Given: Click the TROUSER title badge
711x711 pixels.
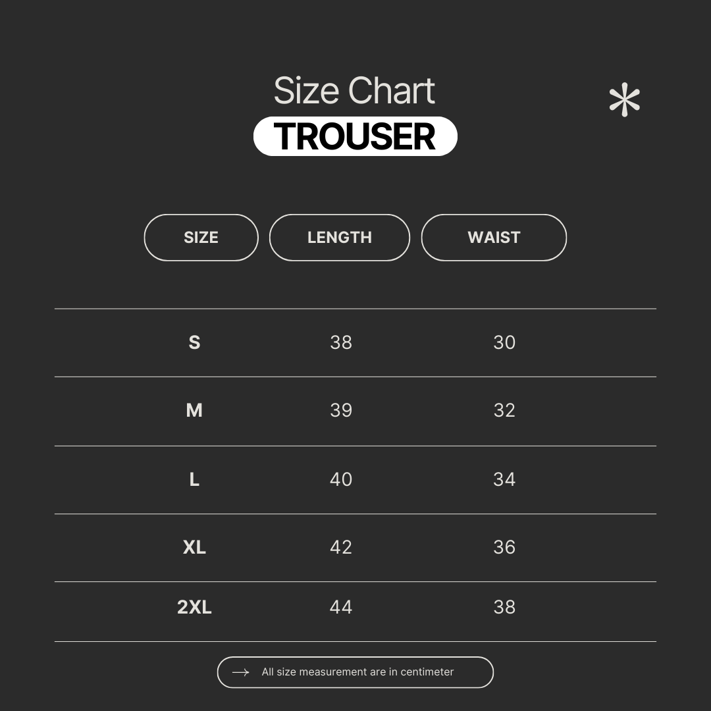Looking at the screenshot, I should tap(355, 137).
